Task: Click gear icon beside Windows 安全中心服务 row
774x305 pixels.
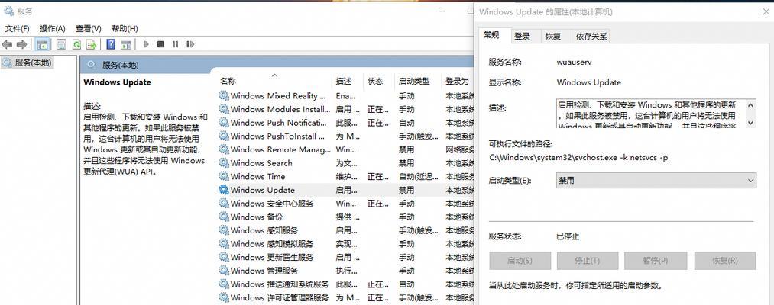Action: [224, 204]
